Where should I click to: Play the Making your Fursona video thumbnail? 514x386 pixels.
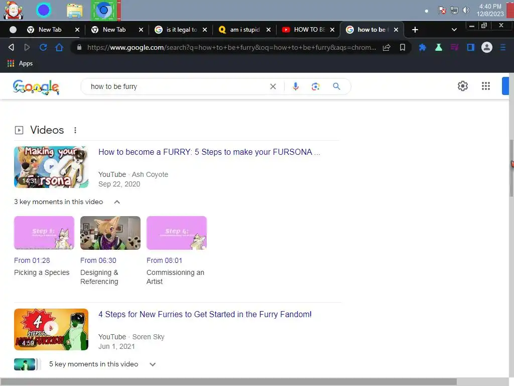pyautogui.click(x=51, y=167)
